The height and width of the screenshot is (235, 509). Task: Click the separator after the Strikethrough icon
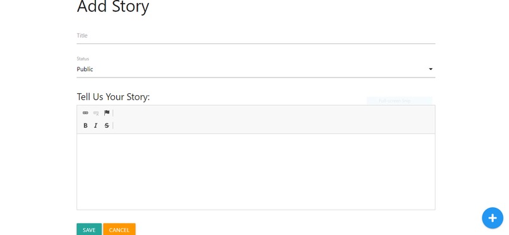[113, 125]
